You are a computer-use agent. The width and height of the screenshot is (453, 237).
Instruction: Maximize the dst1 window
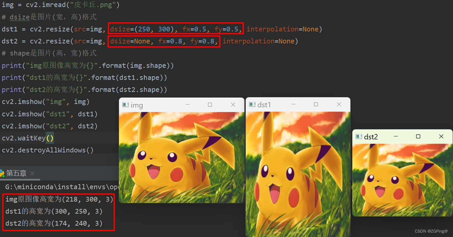[x=316, y=104]
